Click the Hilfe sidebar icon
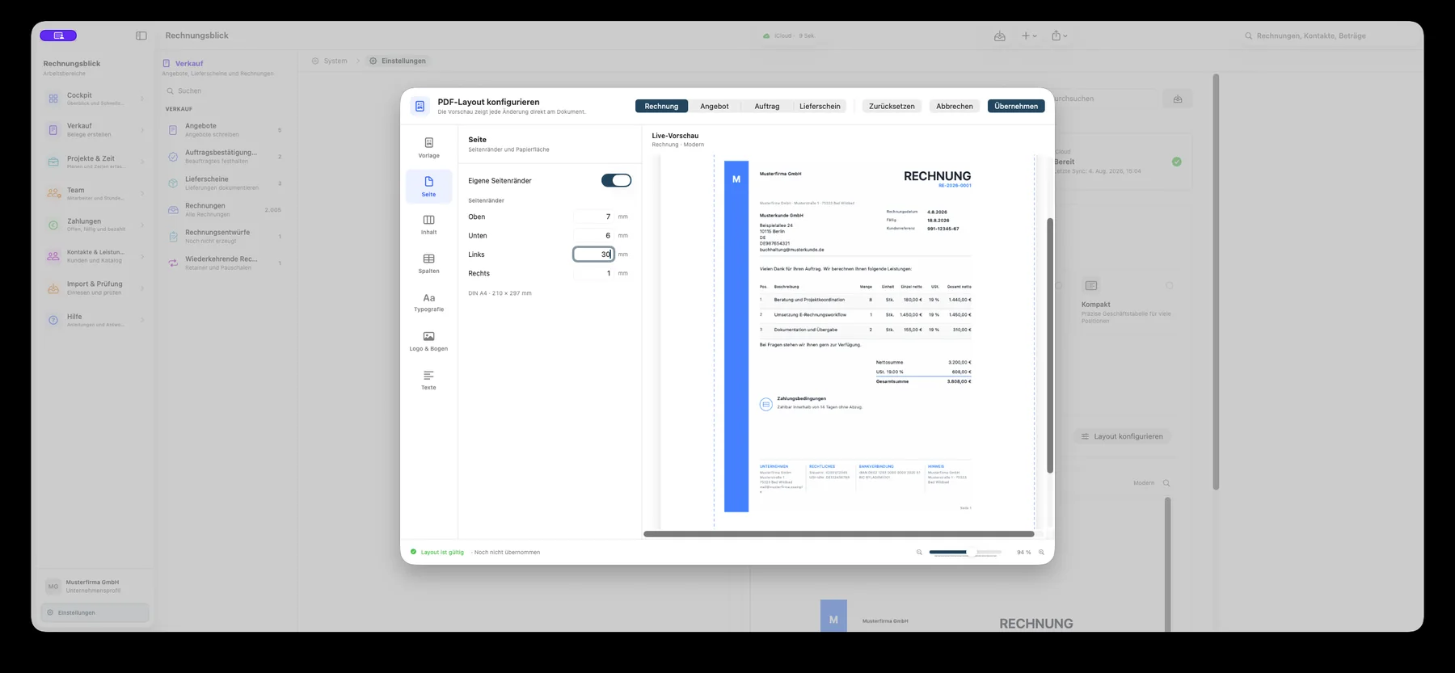1455x673 pixels. point(53,320)
